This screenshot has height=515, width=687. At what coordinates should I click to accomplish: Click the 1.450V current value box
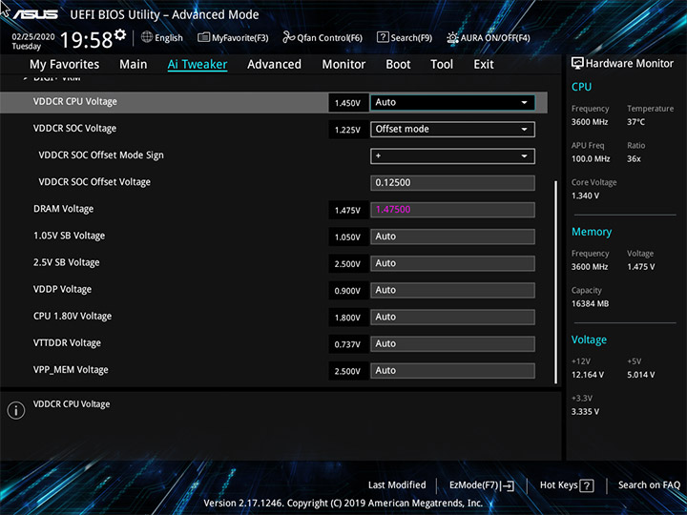(348, 103)
